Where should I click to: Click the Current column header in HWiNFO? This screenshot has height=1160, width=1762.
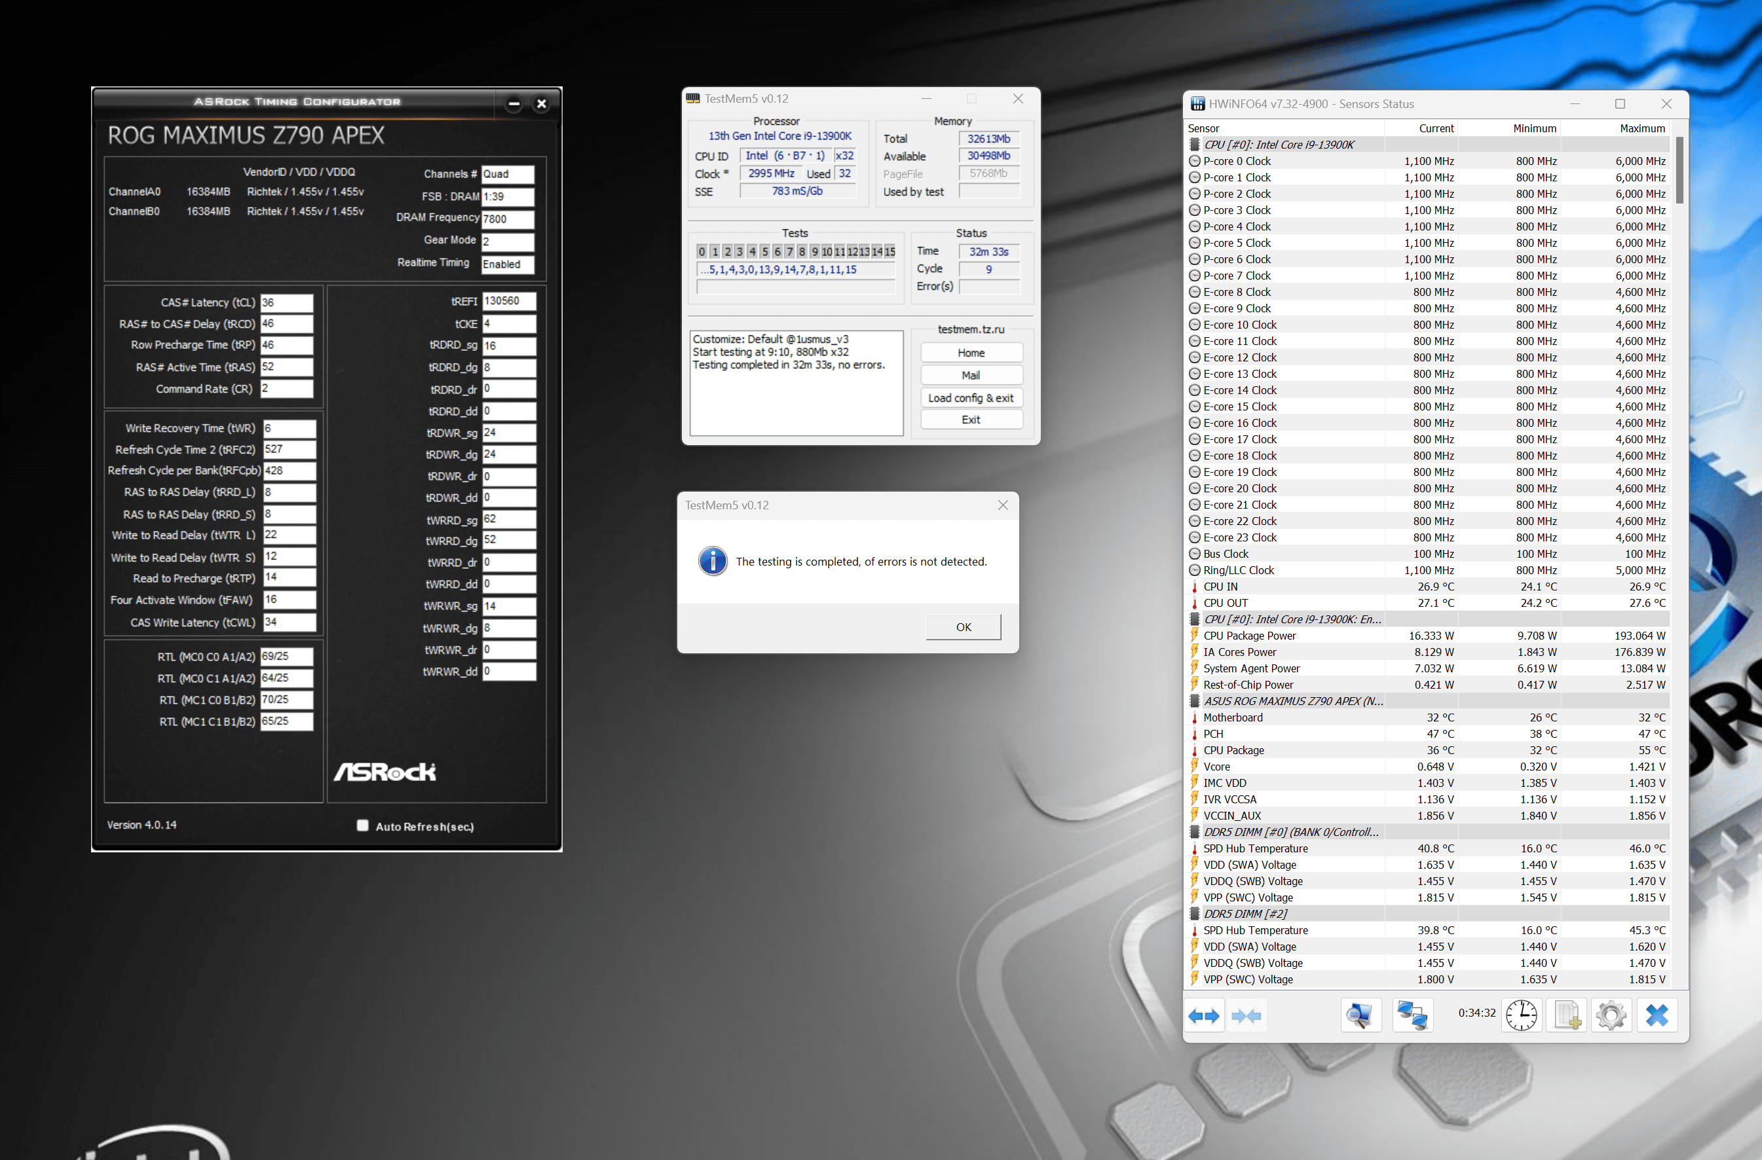coord(1436,129)
